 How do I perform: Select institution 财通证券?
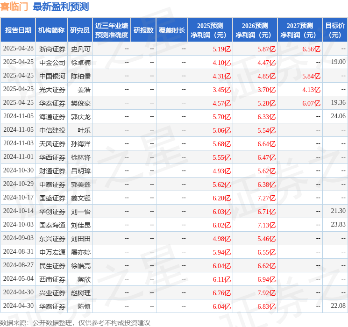[x=52, y=171]
